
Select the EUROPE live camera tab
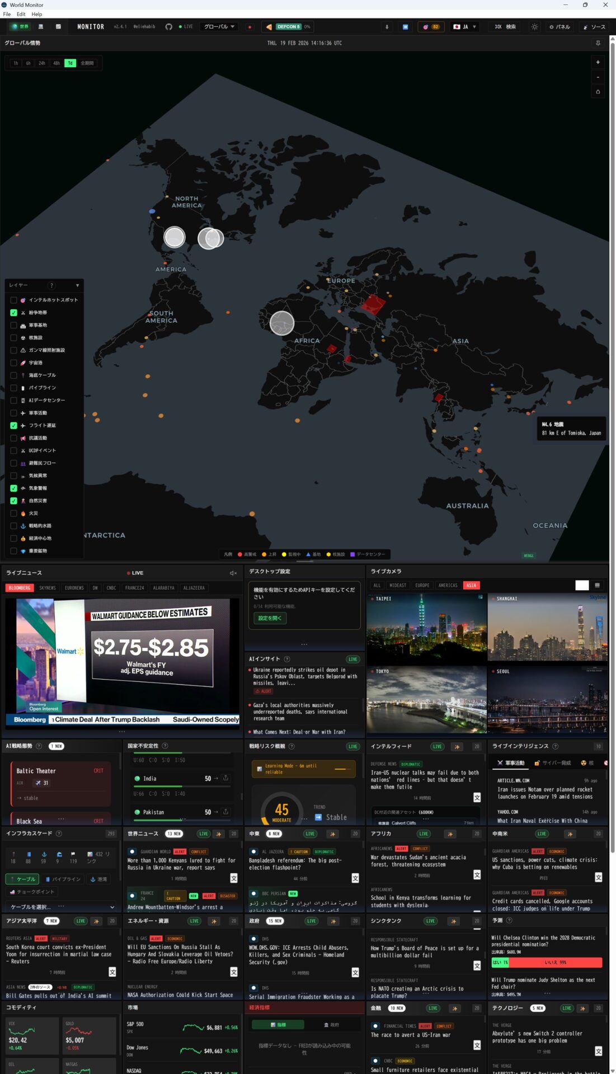pyautogui.click(x=422, y=586)
